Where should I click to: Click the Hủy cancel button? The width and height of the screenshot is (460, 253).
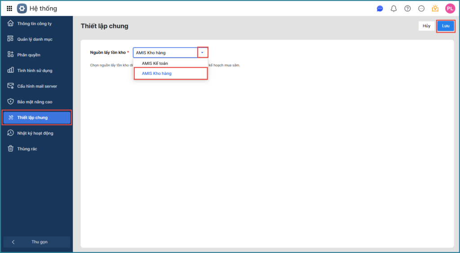[x=426, y=26]
